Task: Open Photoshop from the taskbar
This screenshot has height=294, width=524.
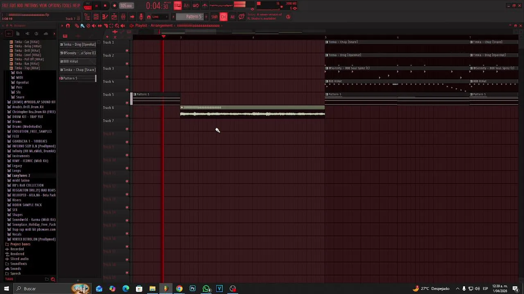Action: (192, 289)
